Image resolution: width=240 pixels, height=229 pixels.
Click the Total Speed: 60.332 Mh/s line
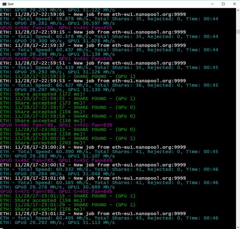coord(109,169)
